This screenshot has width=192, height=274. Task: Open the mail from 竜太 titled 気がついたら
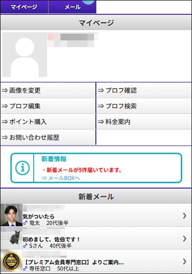96,215
